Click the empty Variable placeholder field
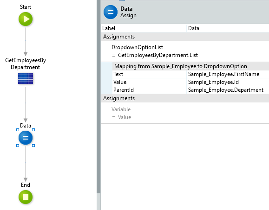This screenshot has width=269, height=210. point(121,109)
